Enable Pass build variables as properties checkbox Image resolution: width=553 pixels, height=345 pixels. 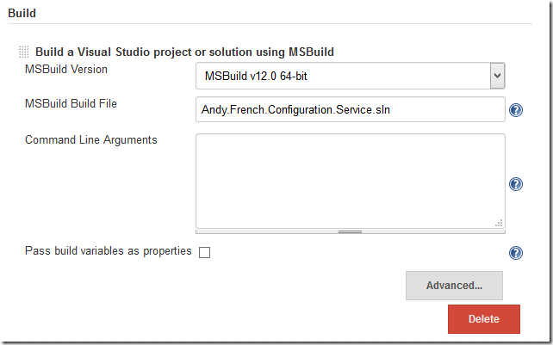tap(204, 253)
